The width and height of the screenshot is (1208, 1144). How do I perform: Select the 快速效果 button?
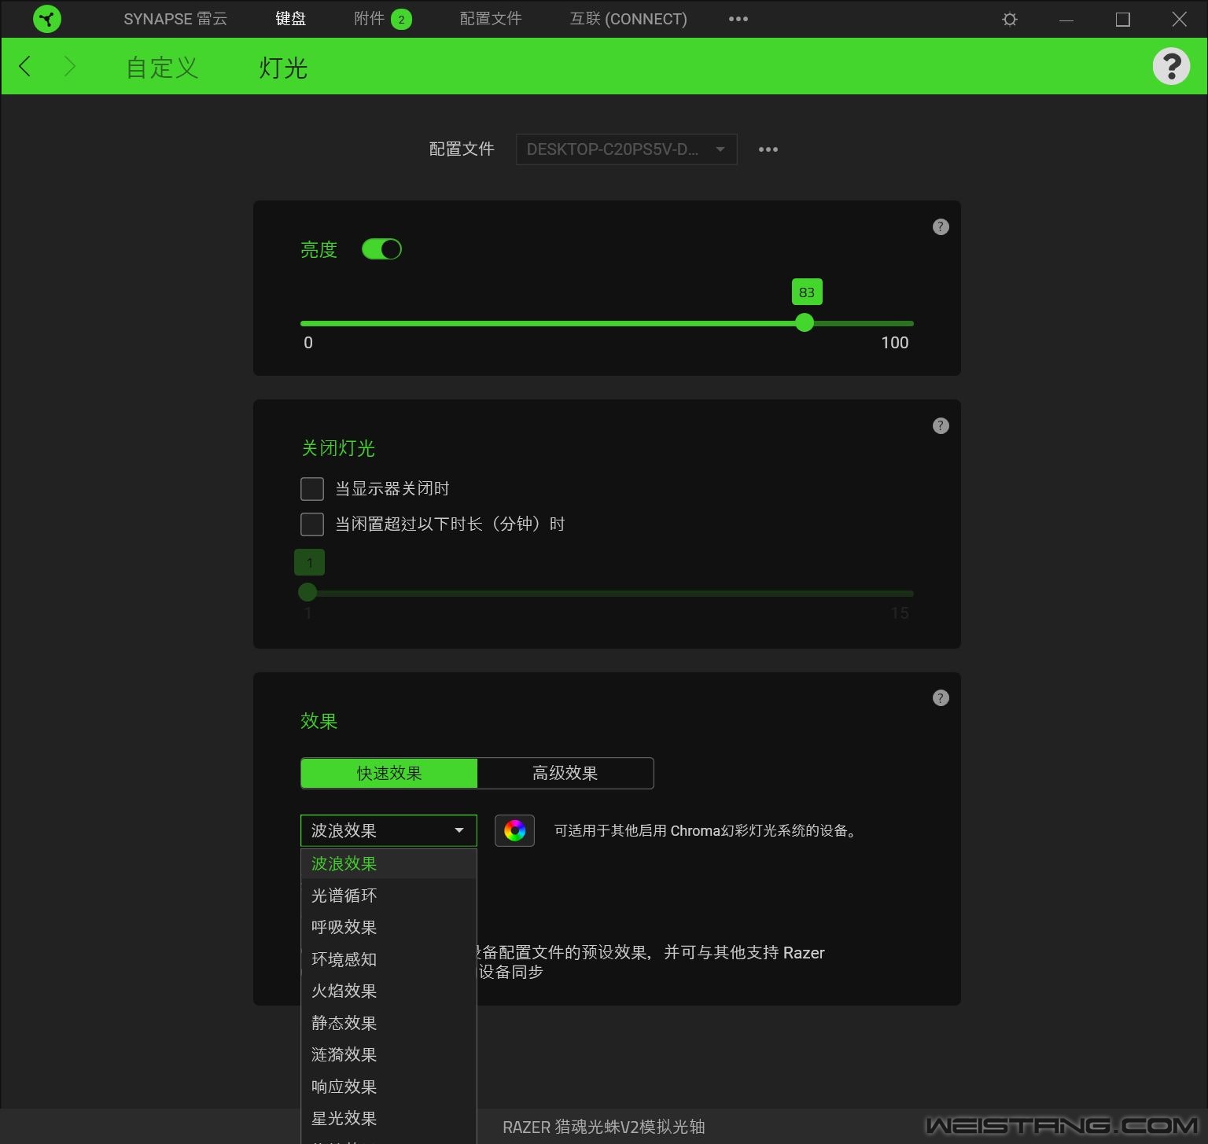[389, 773]
